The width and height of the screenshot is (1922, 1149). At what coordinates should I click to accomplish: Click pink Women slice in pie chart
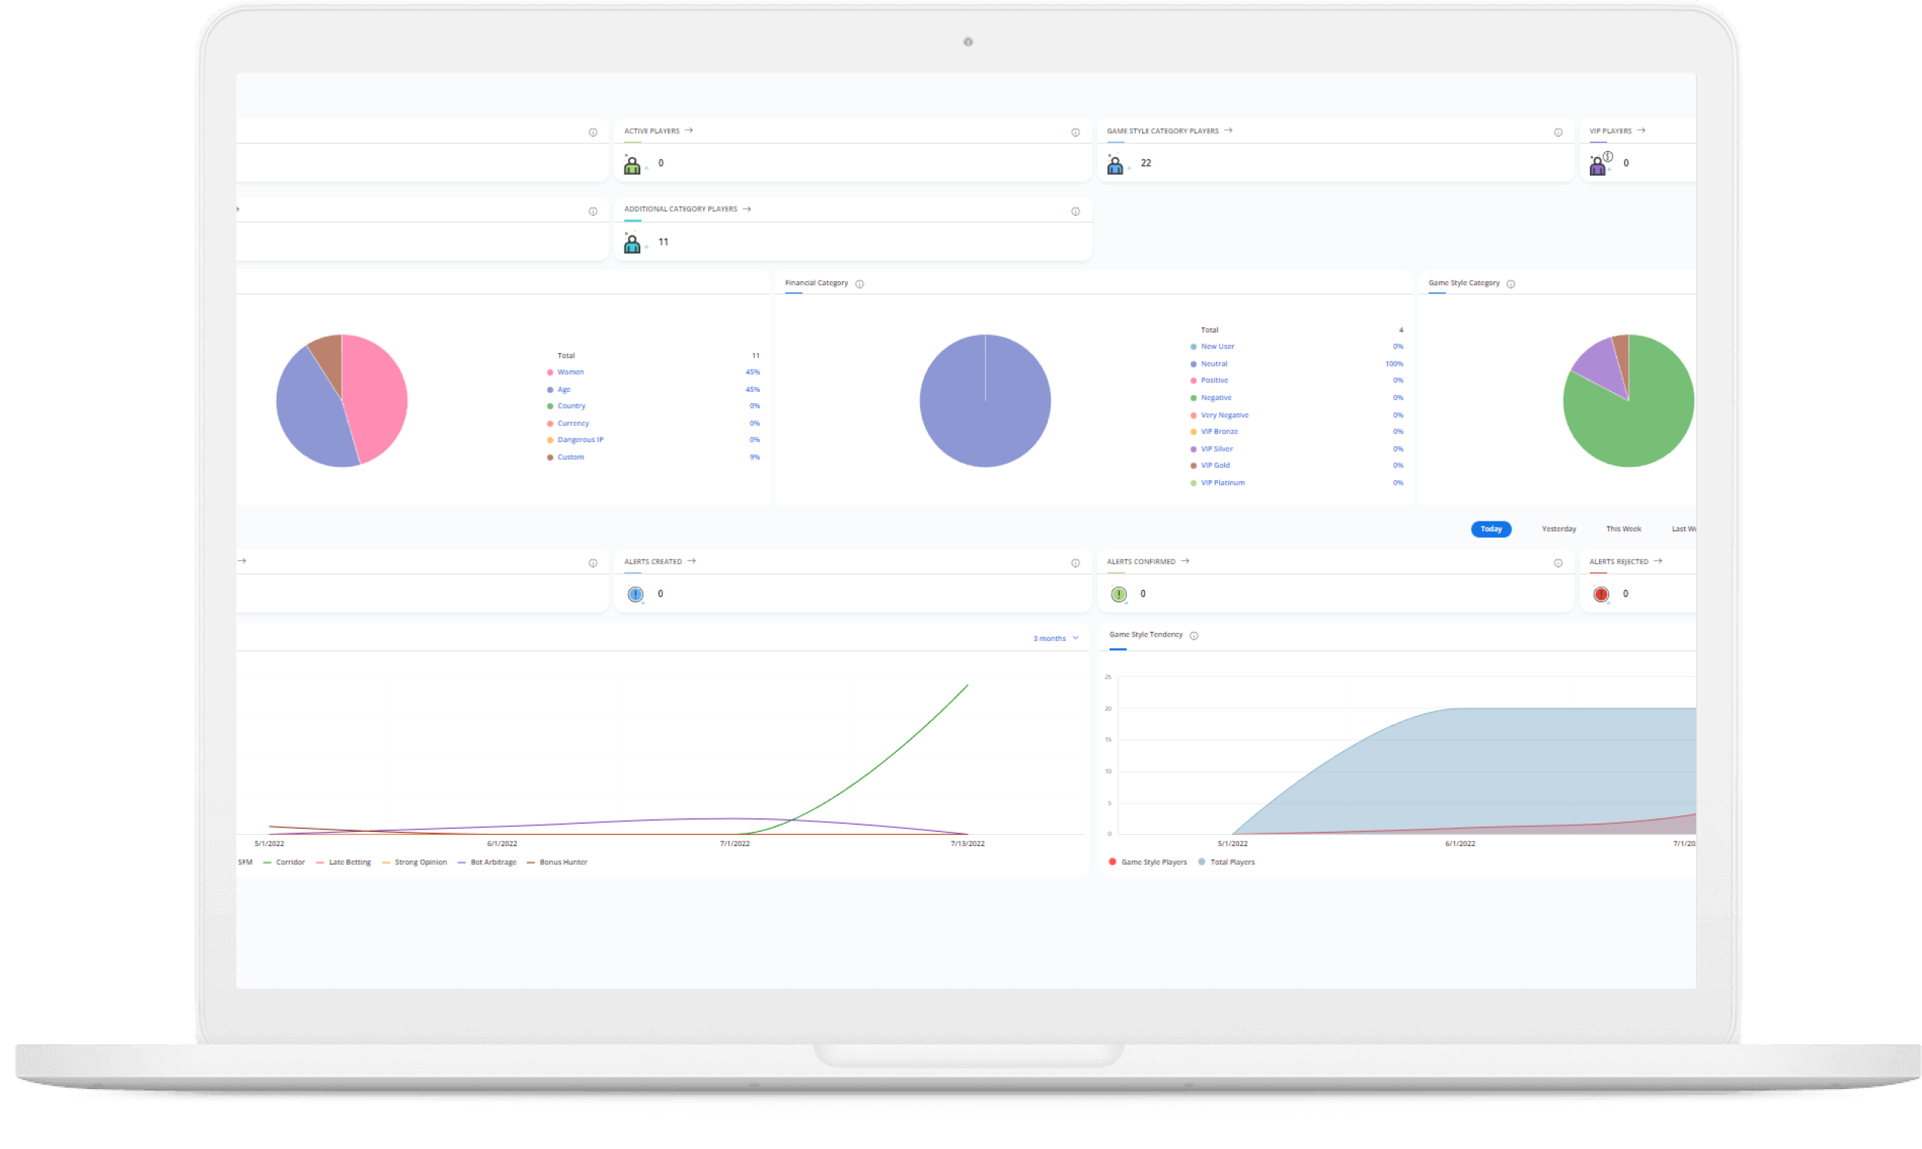coord(375,395)
